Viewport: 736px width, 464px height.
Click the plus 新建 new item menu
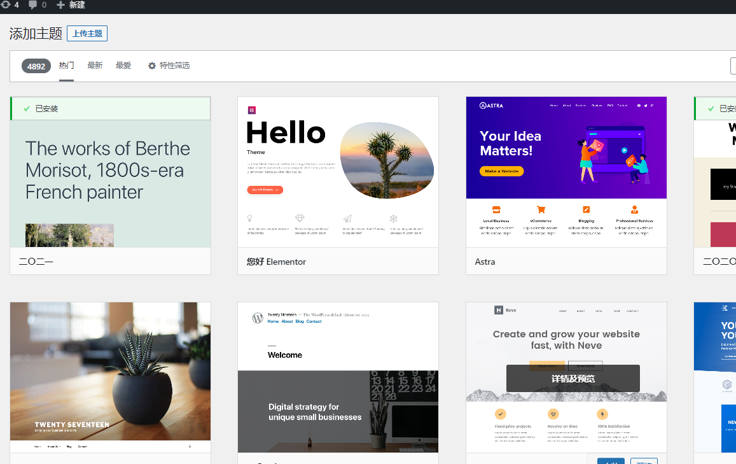[x=71, y=4]
